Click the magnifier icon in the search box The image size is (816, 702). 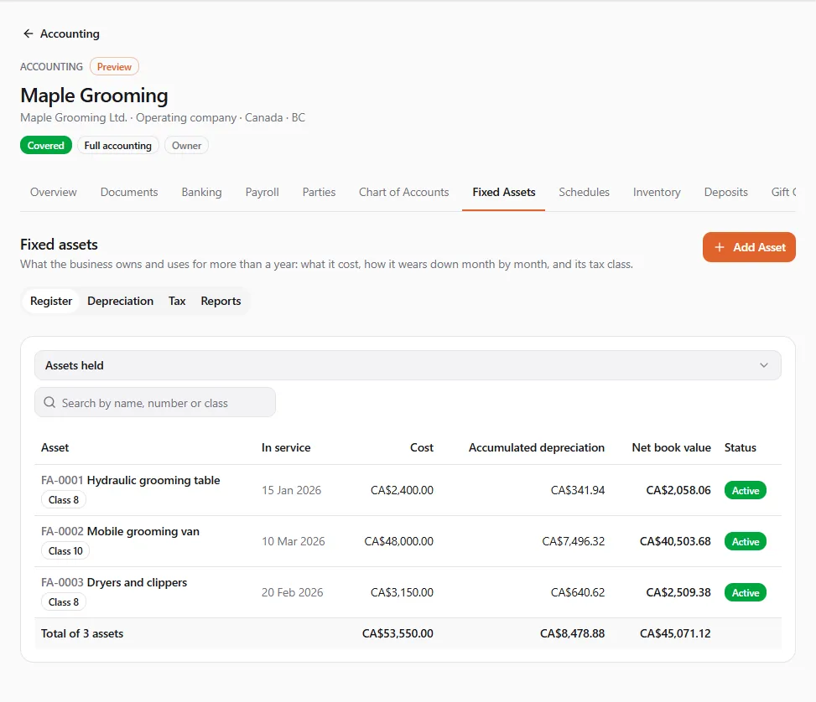(x=49, y=402)
